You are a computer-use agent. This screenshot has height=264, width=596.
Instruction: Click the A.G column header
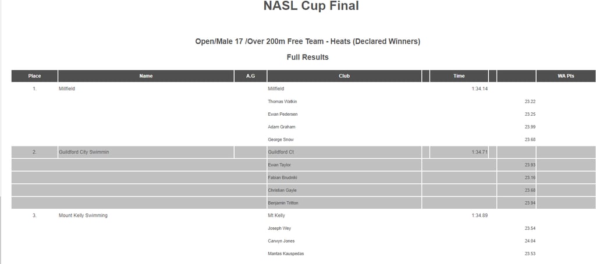click(x=250, y=76)
